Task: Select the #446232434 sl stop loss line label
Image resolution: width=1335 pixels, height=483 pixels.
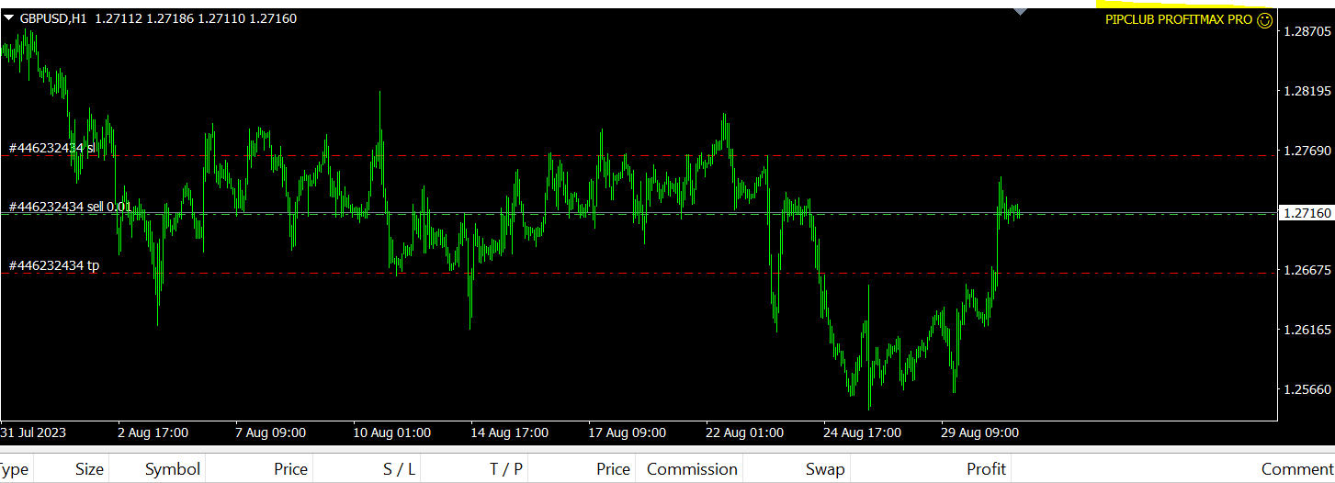Action: click(52, 148)
